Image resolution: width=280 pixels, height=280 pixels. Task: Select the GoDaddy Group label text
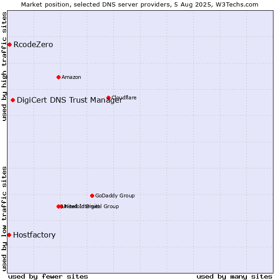[115, 196]
